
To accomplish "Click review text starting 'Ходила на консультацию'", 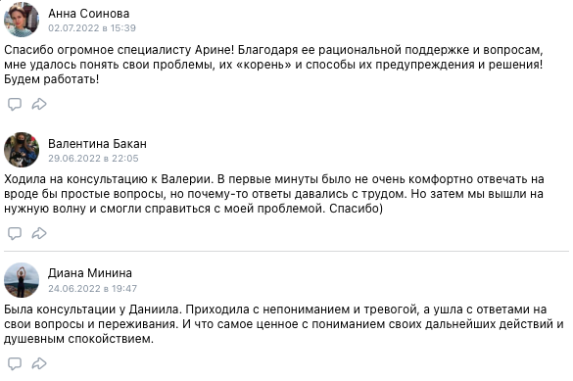I will [274, 194].
